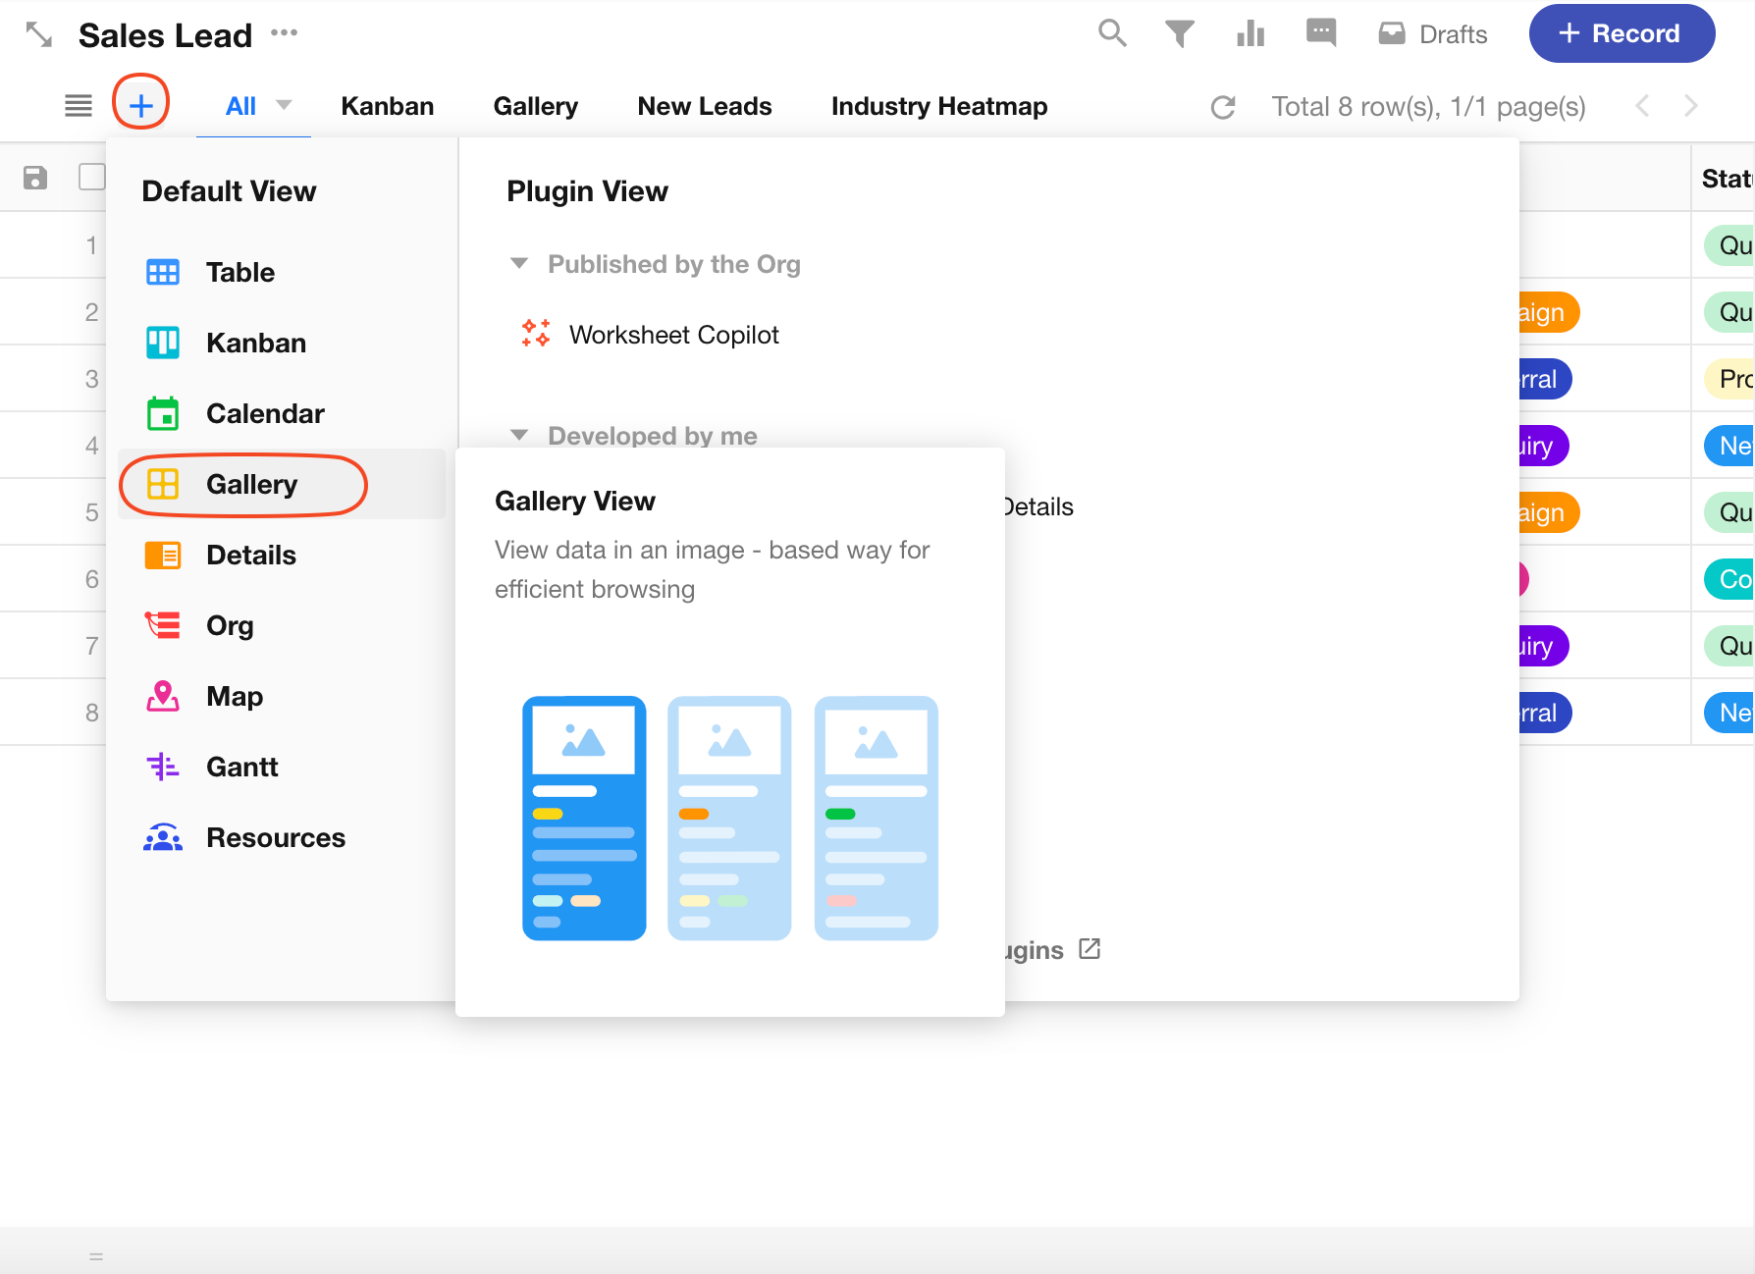Screen dimensions: 1755x1274
Task: Open the Drafts box
Action: point(1433,34)
